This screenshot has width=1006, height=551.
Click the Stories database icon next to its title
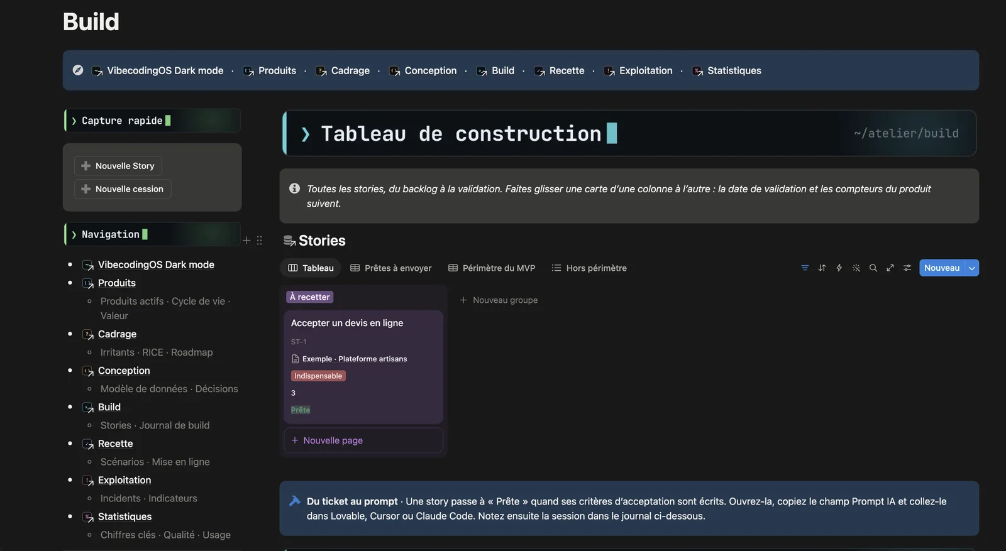point(289,241)
